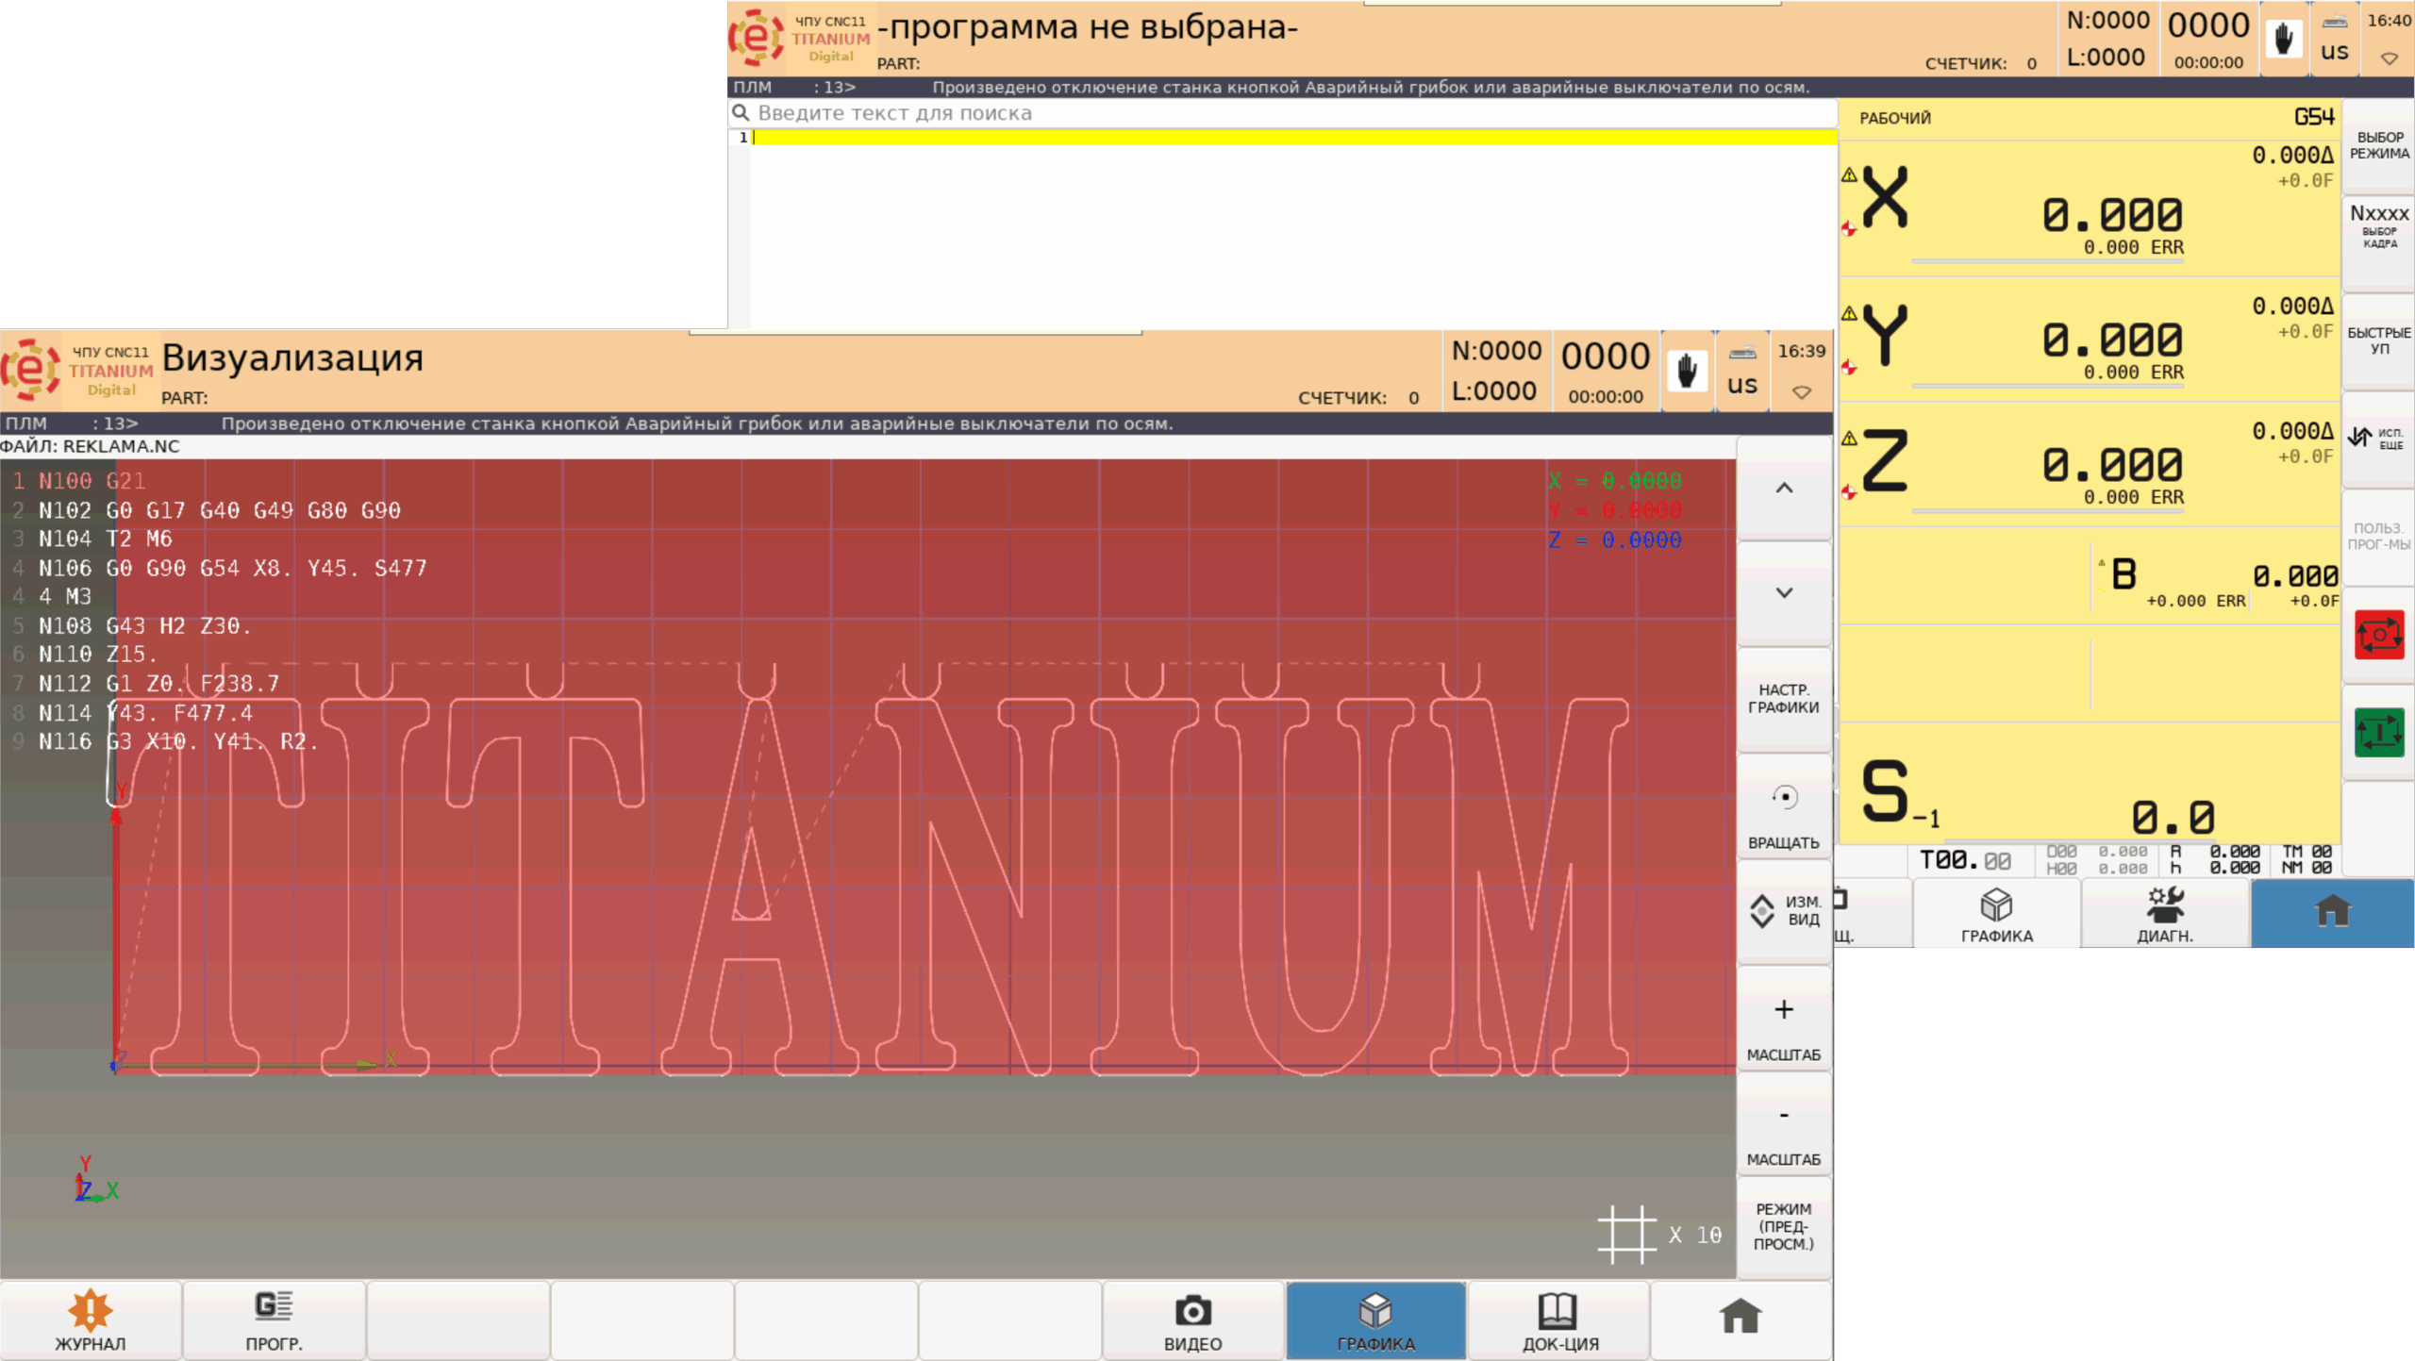
Task: Click the T00.00 tool number
Action: (1965, 860)
